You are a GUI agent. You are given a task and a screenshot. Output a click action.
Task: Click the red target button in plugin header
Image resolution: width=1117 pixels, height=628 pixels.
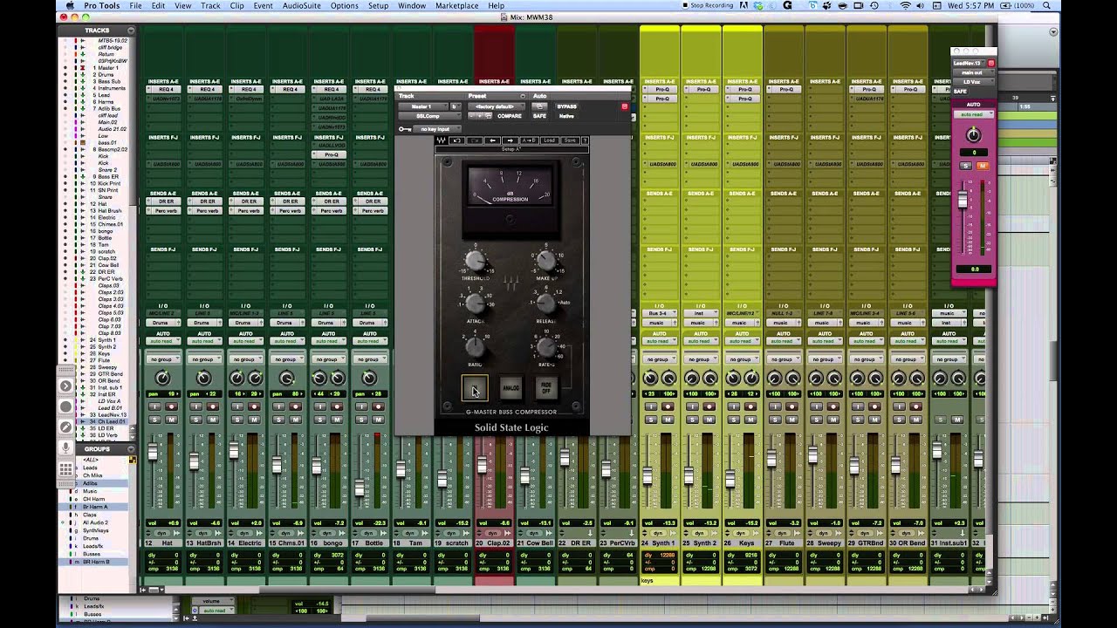(625, 106)
